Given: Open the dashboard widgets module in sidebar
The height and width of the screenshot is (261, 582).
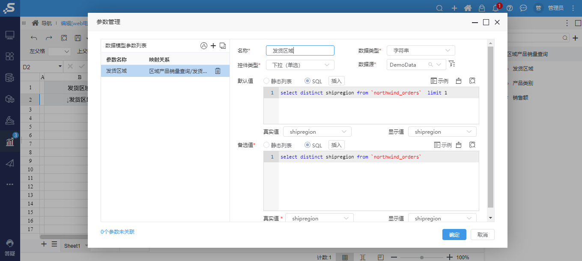Looking at the screenshot, I should tap(10, 56).
